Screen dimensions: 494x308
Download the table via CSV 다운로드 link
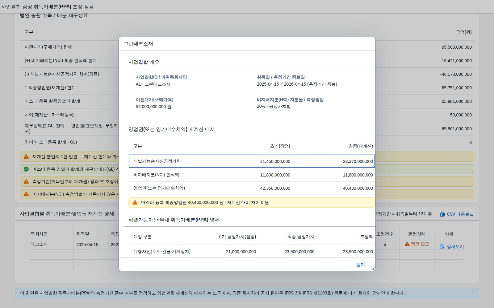coord(457,214)
